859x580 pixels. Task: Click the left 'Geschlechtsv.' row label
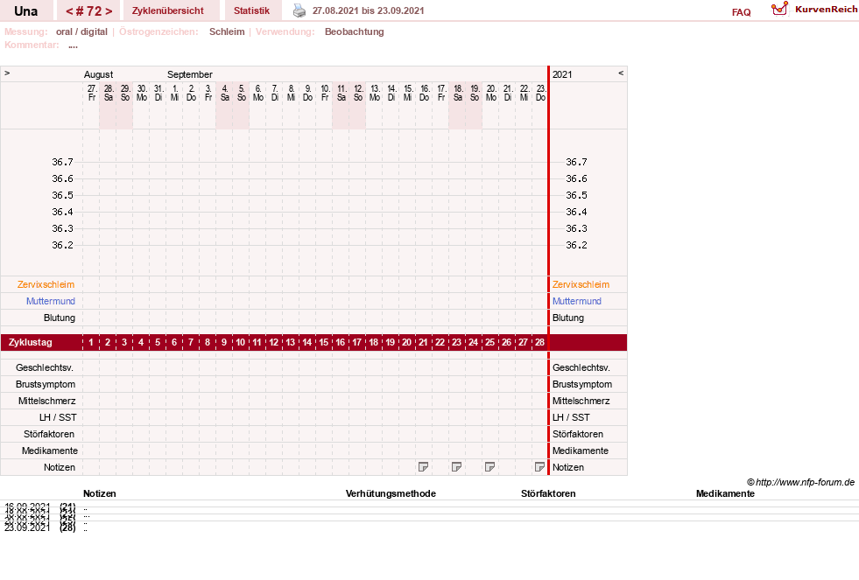click(45, 367)
